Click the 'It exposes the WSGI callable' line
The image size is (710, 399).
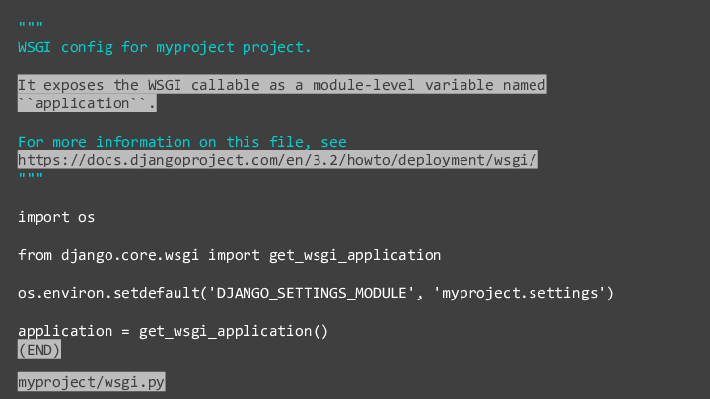click(282, 84)
